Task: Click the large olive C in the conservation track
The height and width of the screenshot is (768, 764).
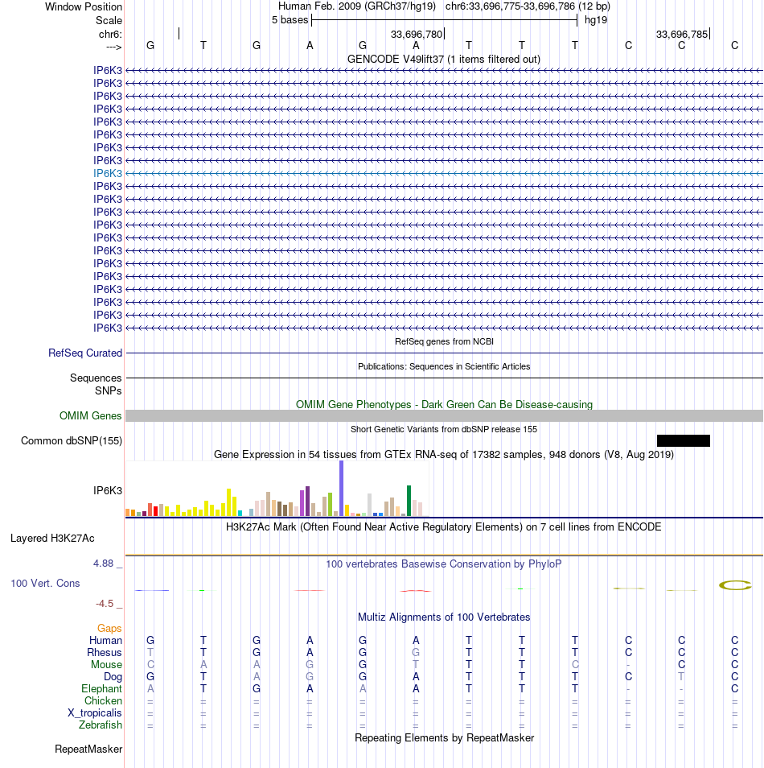Action: tap(734, 584)
